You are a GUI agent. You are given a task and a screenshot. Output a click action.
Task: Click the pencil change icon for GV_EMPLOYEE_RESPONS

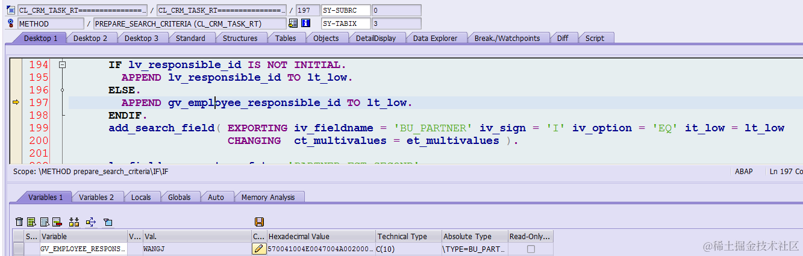[x=259, y=249]
